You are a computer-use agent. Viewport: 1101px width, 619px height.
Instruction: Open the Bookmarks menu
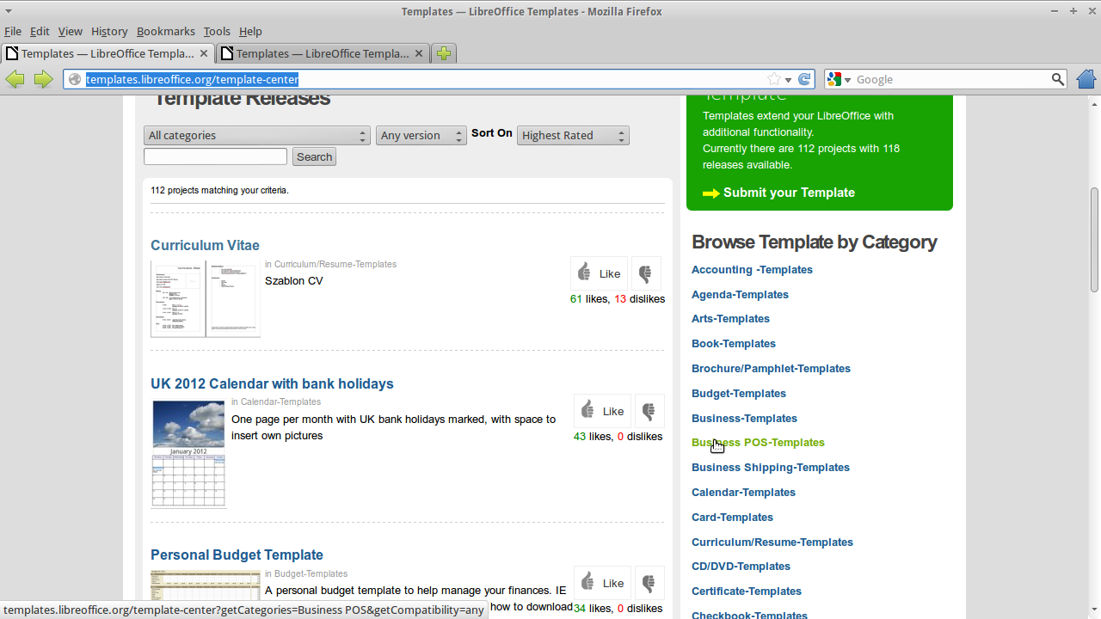pos(166,31)
